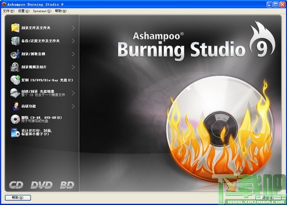Expand the advanced functions submenu chevron
Image resolution: width=287 pixels, height=205 pixels.
(73, 106)
